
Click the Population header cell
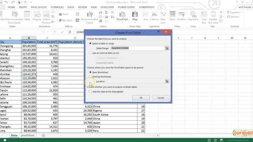point(29,42)
